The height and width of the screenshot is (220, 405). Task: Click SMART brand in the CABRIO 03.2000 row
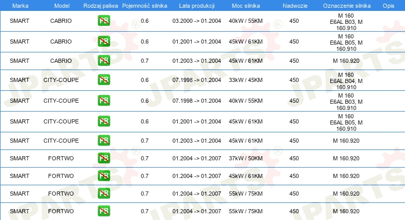click(x=19, y=21)
